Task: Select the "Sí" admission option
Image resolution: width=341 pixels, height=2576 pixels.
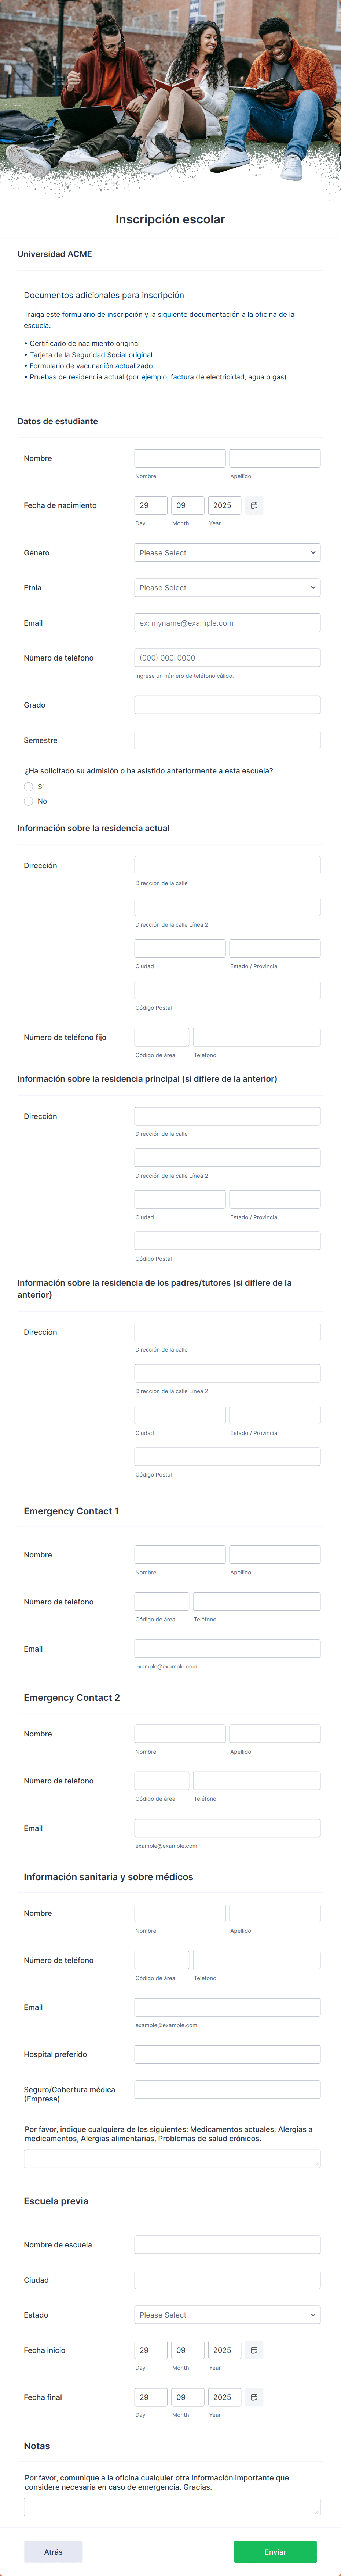Action: (28, 787)
